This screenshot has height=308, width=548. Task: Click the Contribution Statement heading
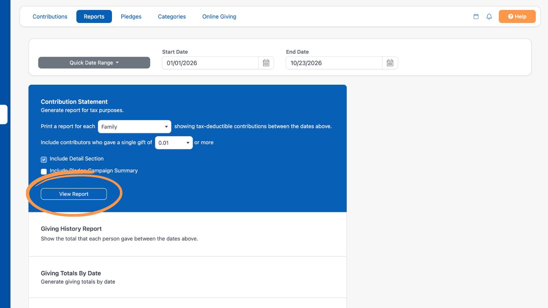(74, 102)
